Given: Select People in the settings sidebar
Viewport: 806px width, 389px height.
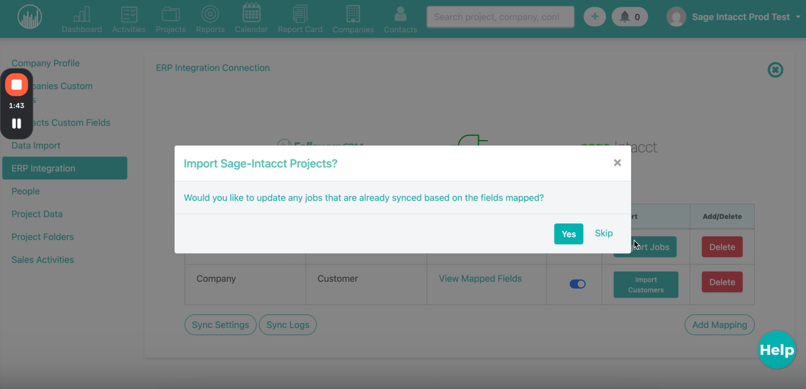Looking at the screenshot, I should 26,191.
